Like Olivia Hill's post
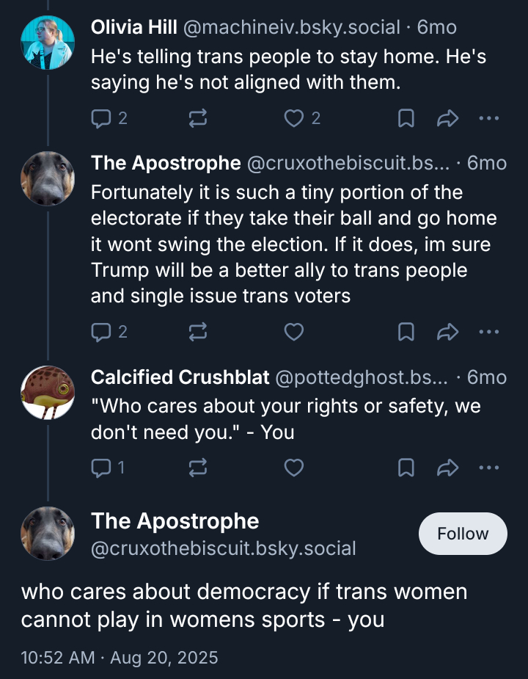The height and width of the screenshot is (679, 528). point(294,118)
